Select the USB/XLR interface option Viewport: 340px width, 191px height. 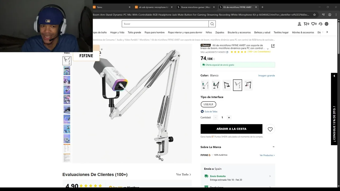[x=209, y=104]
